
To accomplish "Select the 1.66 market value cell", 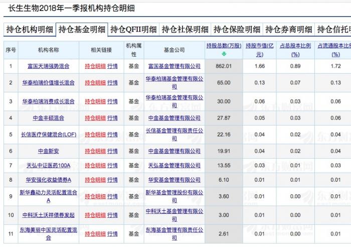I will click(x=260, y=66).
